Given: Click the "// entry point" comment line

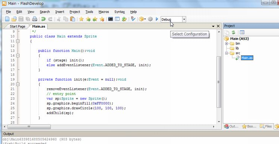Looking at the screenshot, I should click(61, 94).
